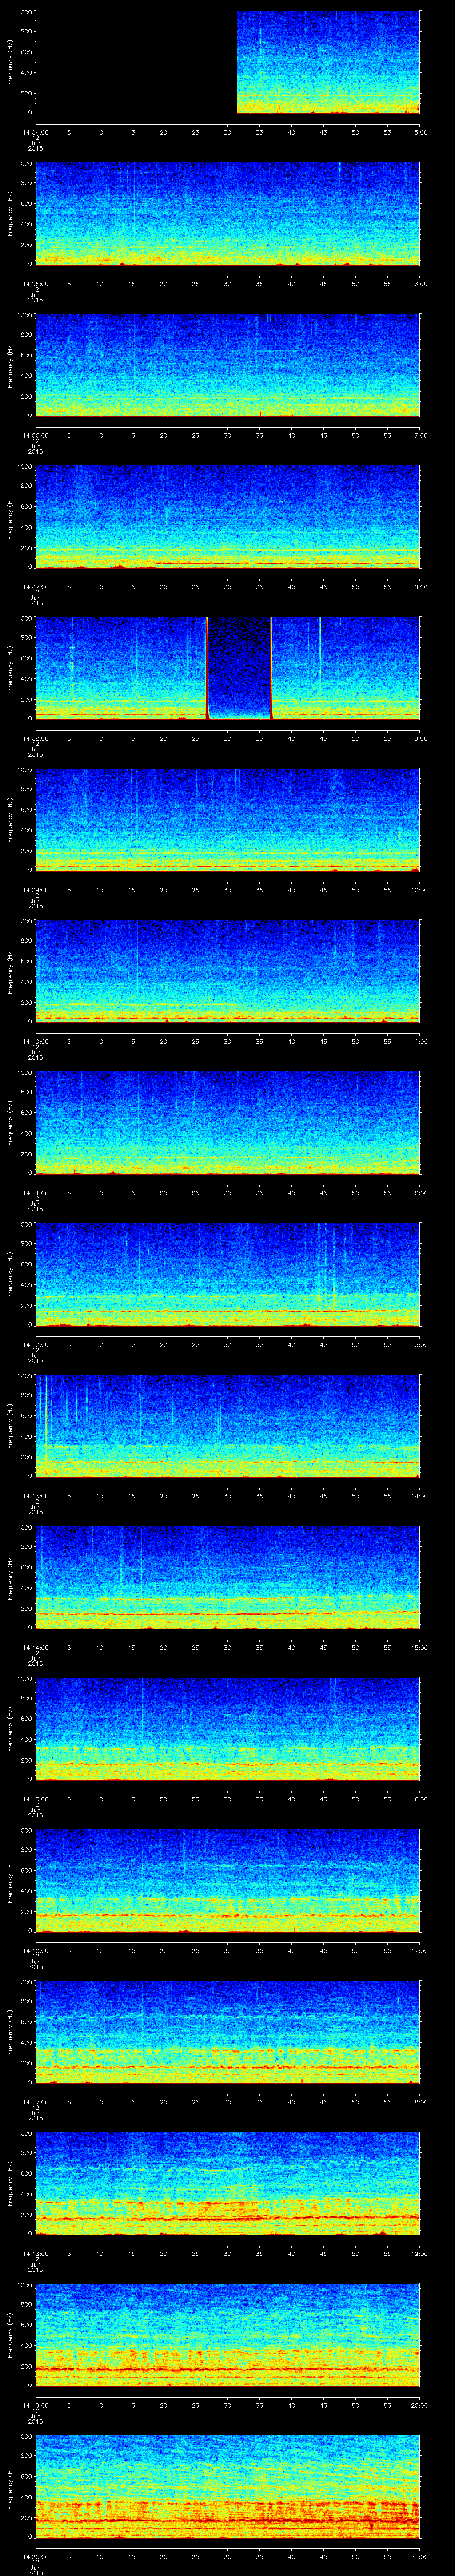The width and height of the screenshot is (455, 2576).
Task: Click the '14:07:00' time axis label
Action: (35, 586)
